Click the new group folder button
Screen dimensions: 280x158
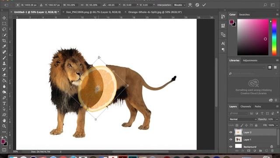pyautogui.click(x=261, y=151)
